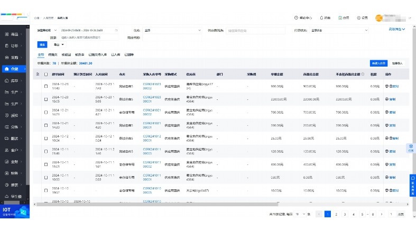
Task: Click the 批量导入 batch import button
Action: pyautogui.click(x=397, y=63)
